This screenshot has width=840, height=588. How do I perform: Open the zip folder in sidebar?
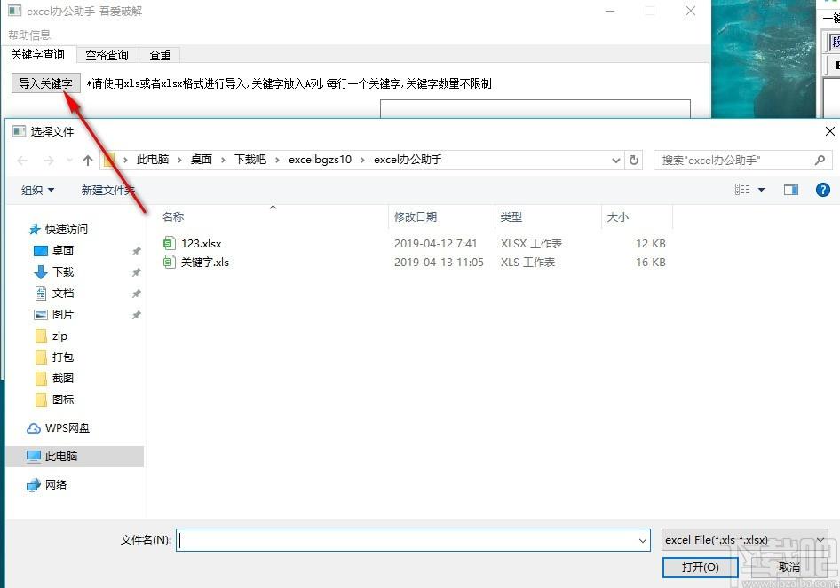coord(59,336)
